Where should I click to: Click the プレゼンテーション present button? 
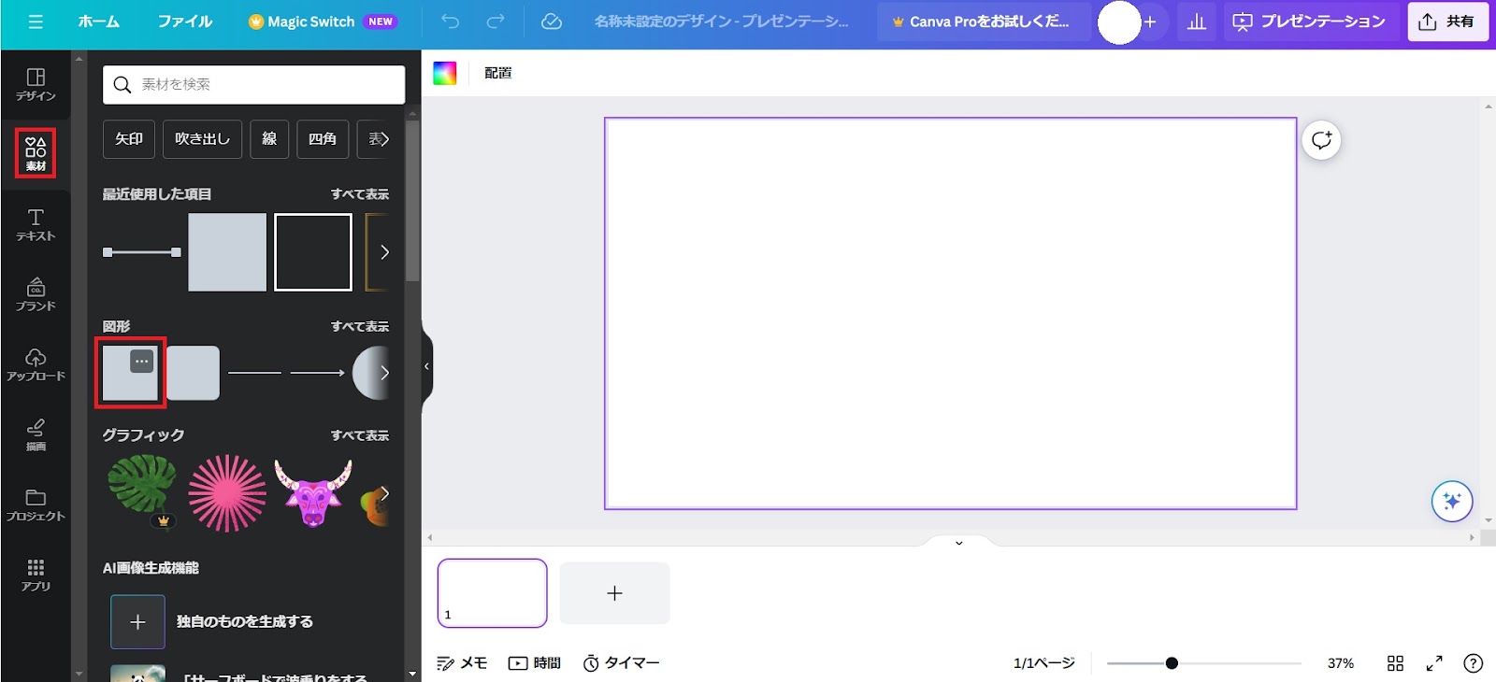(1311, 21)
